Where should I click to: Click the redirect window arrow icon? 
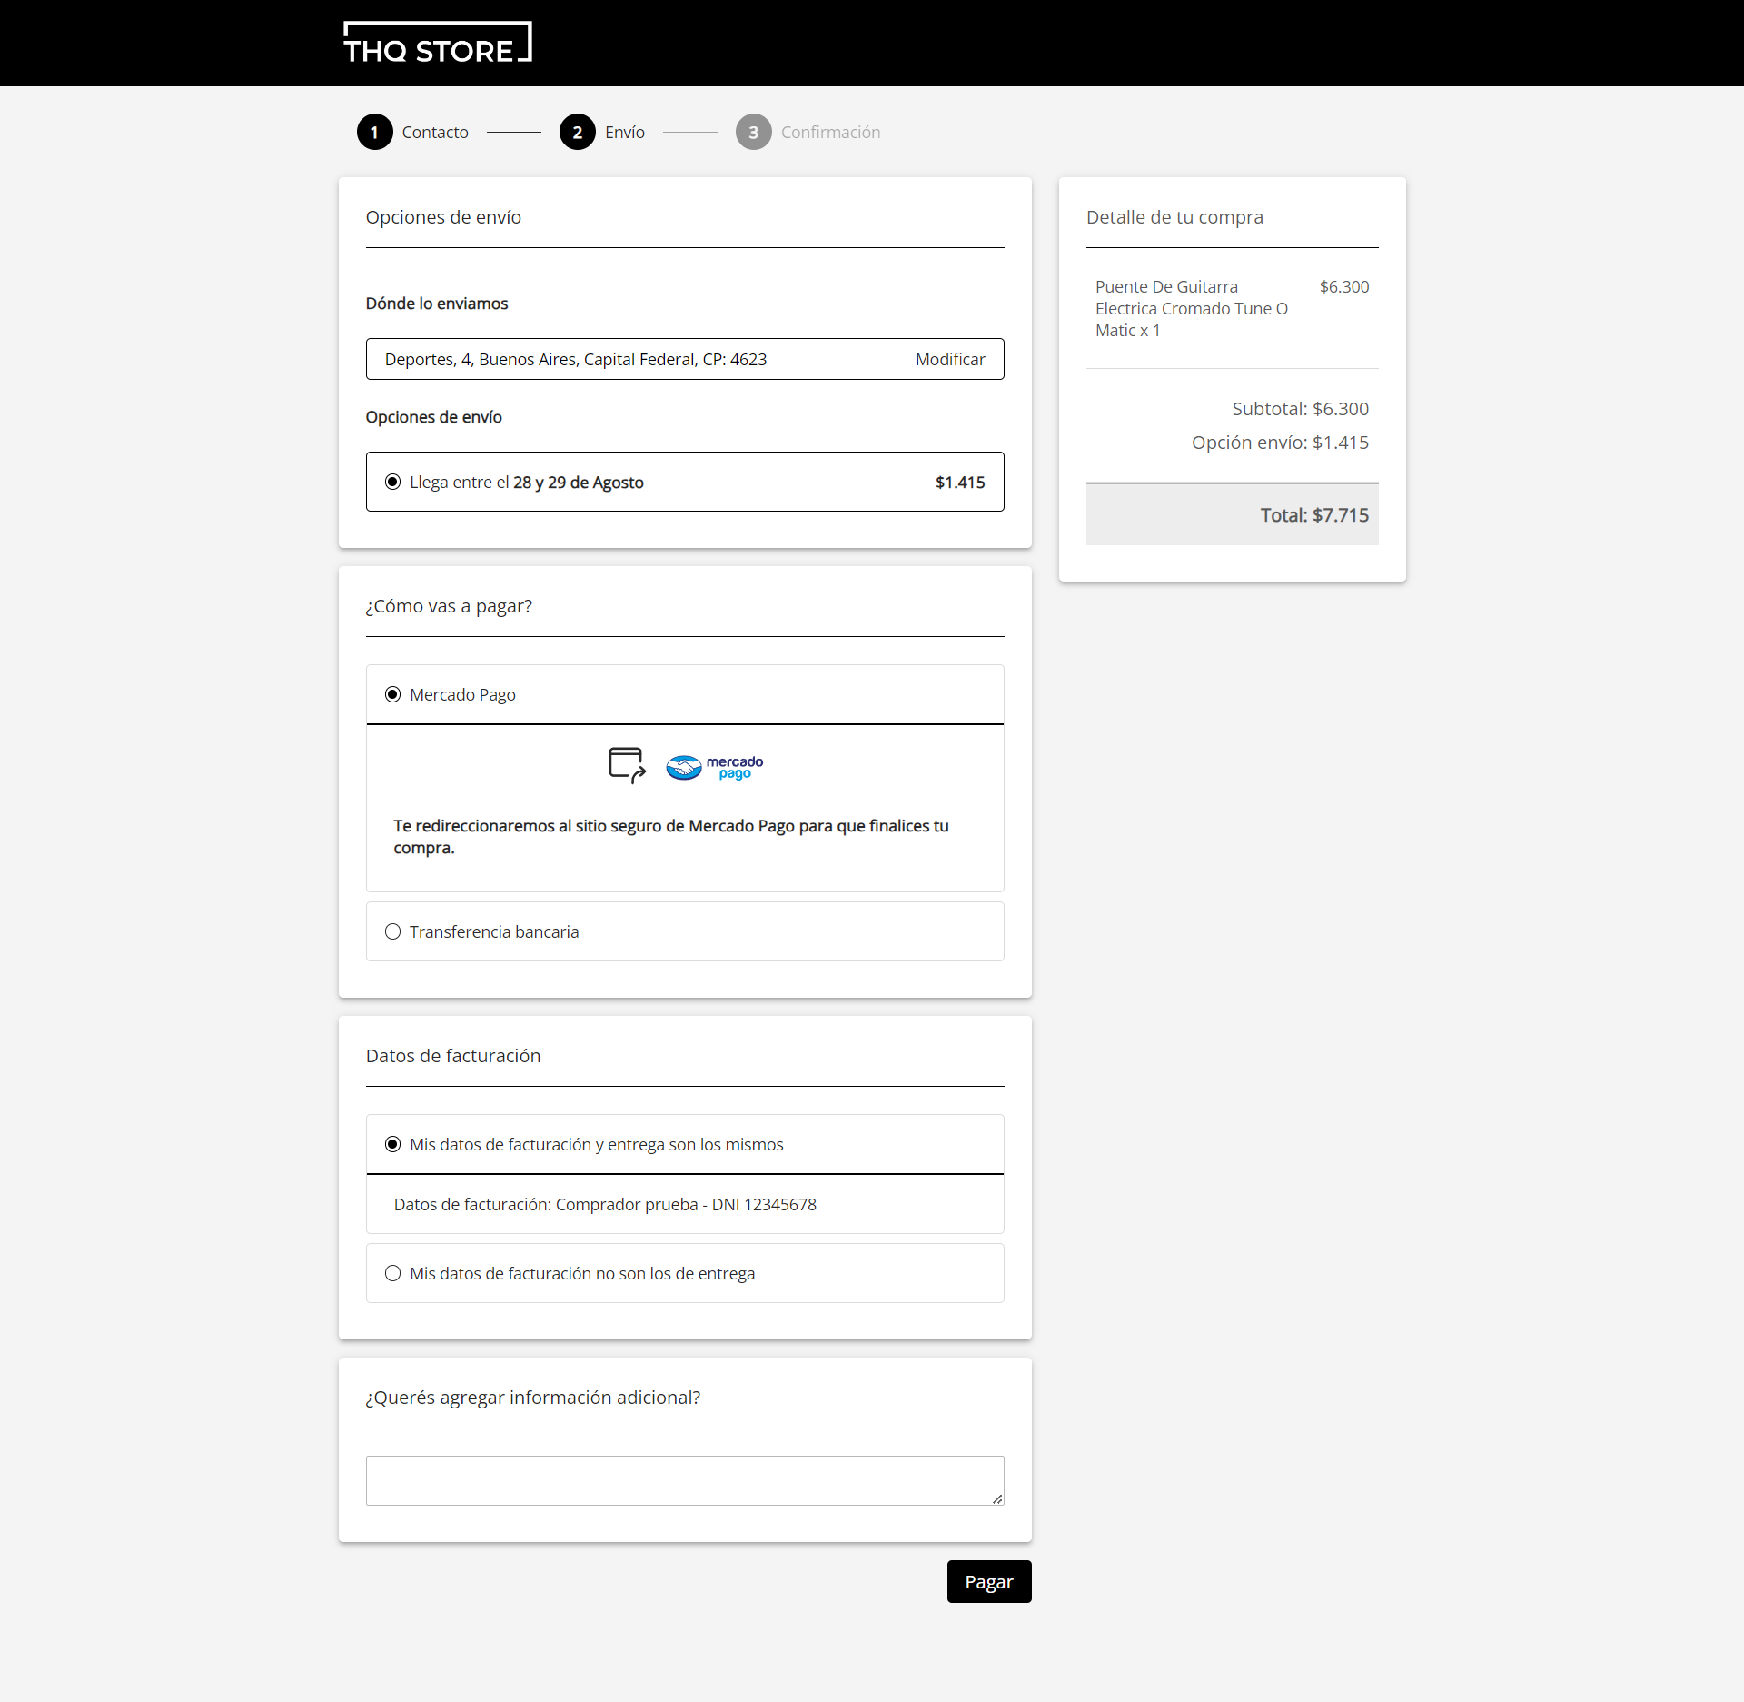click(627, 765)
